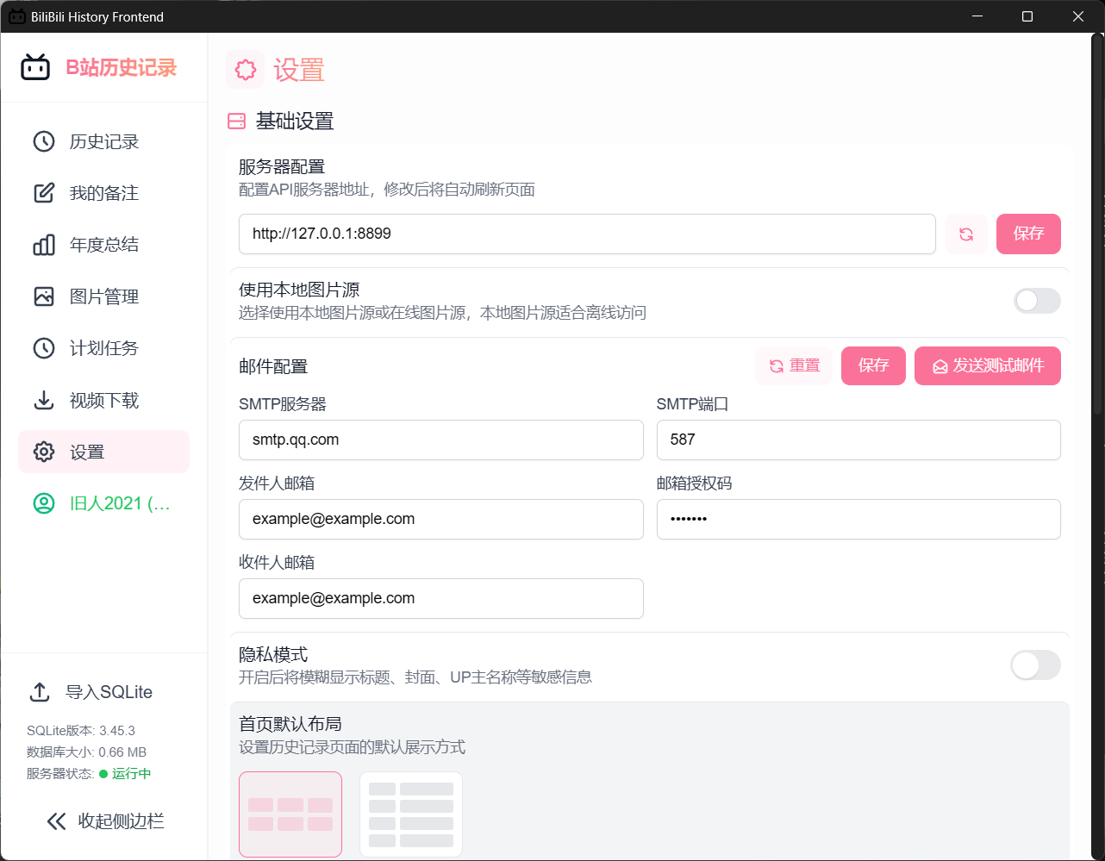Select the list layout for homepage

(x=411, y=813)
